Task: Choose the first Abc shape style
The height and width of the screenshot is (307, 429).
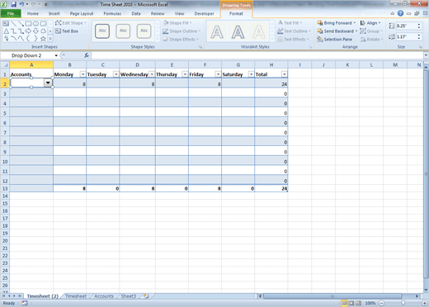Action: click(x=102, y=31)
